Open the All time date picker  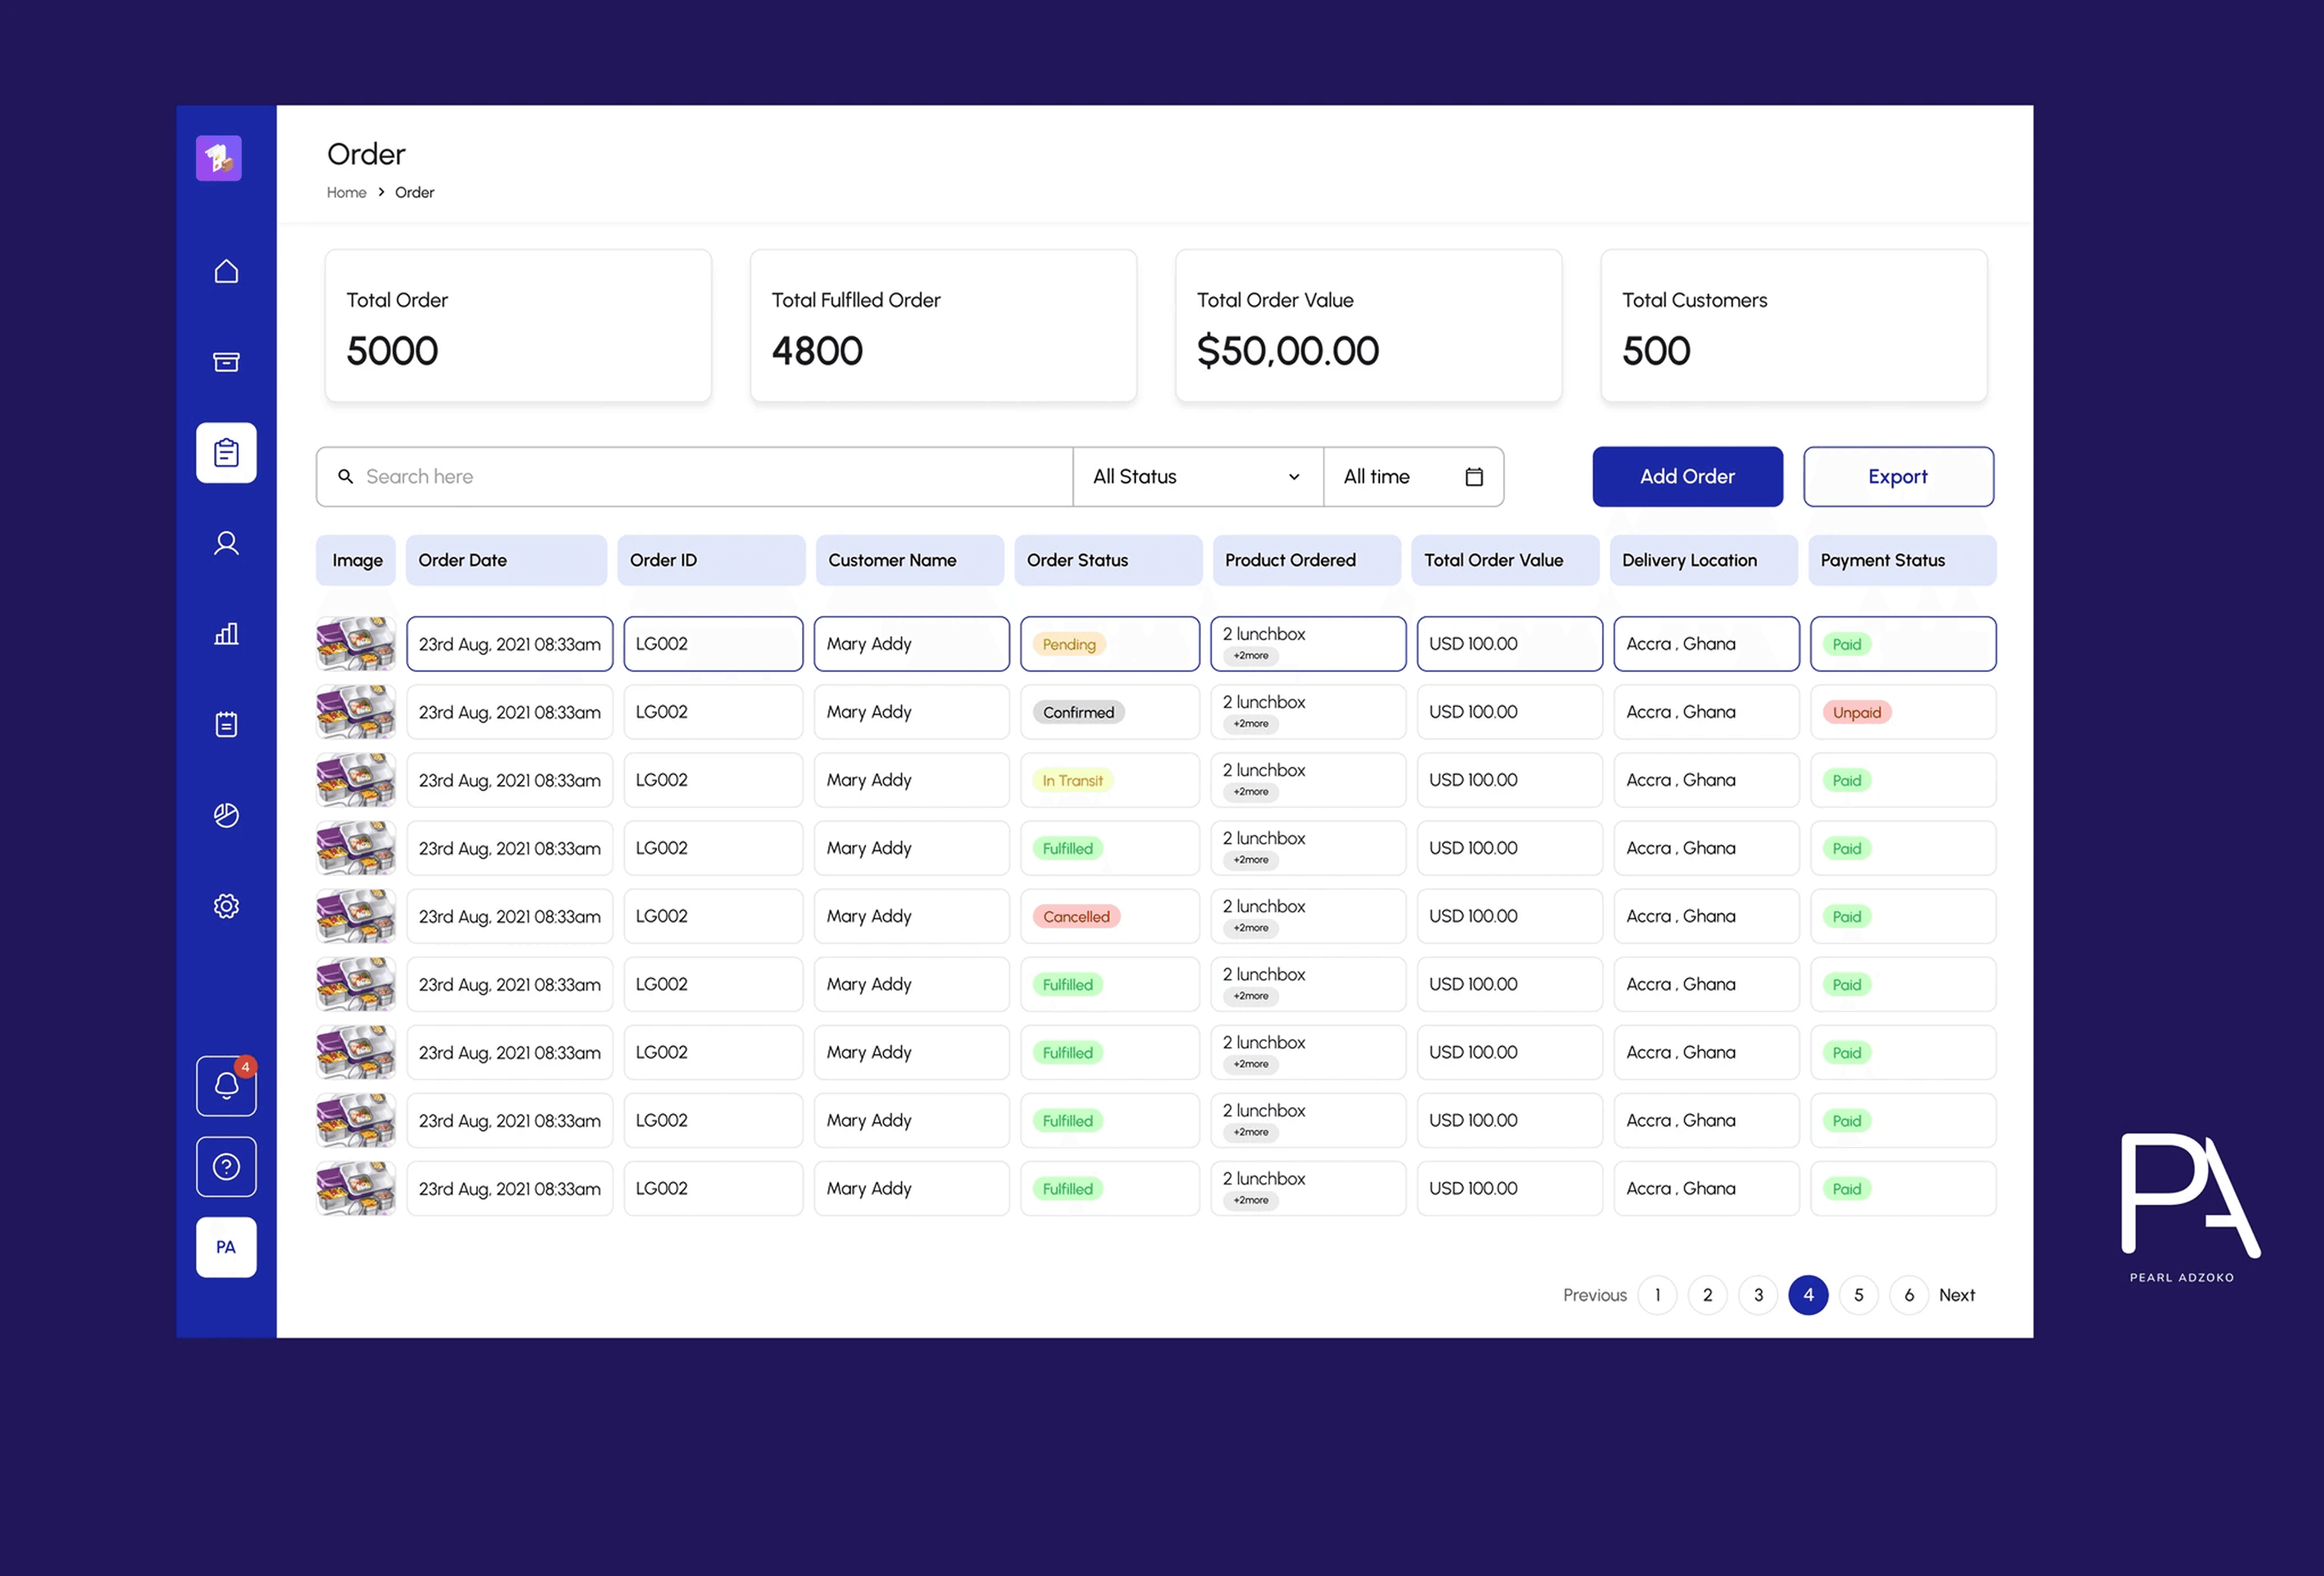point(1412,477)
